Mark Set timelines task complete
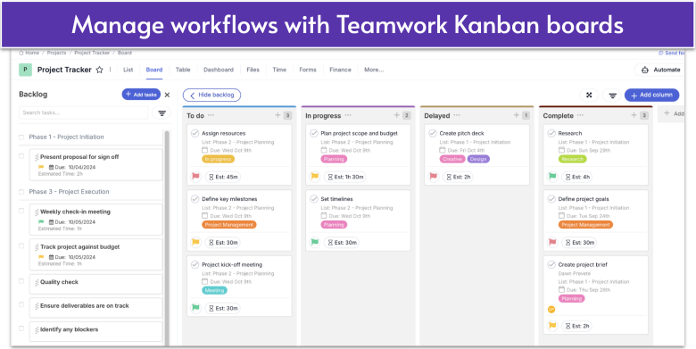Screen dimensions: 696x349 tap(314, 199)
